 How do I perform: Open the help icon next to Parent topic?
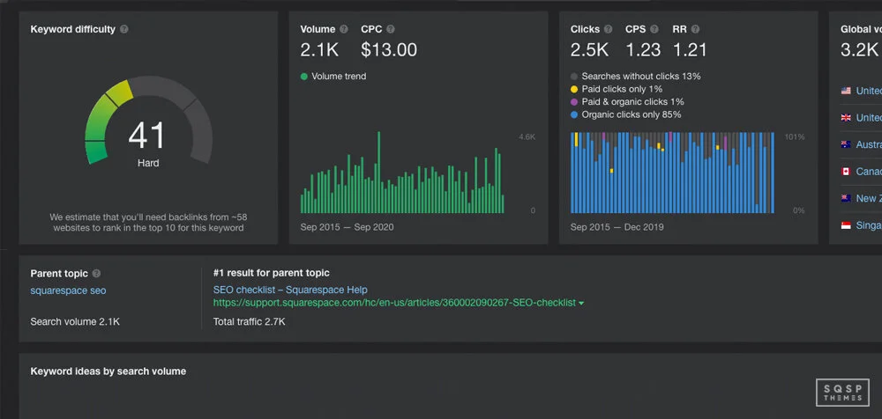coord(96,274)
